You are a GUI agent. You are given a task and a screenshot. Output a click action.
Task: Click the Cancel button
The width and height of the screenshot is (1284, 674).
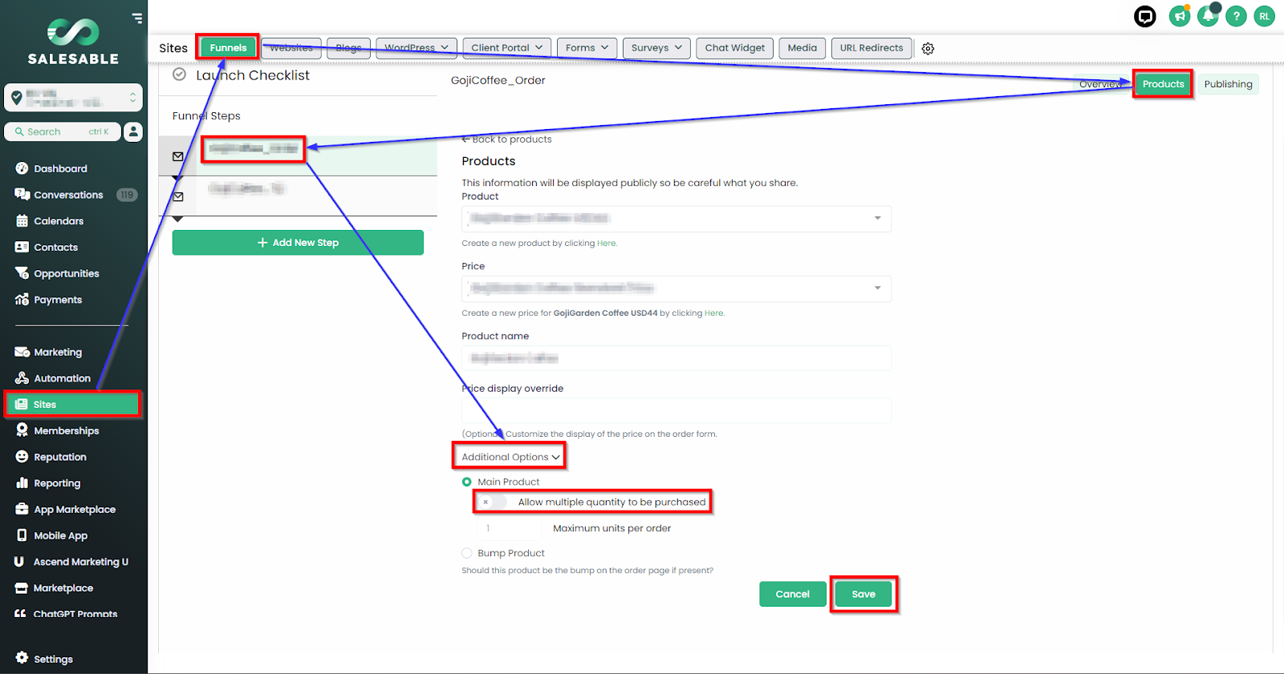[x=793, y=594]
